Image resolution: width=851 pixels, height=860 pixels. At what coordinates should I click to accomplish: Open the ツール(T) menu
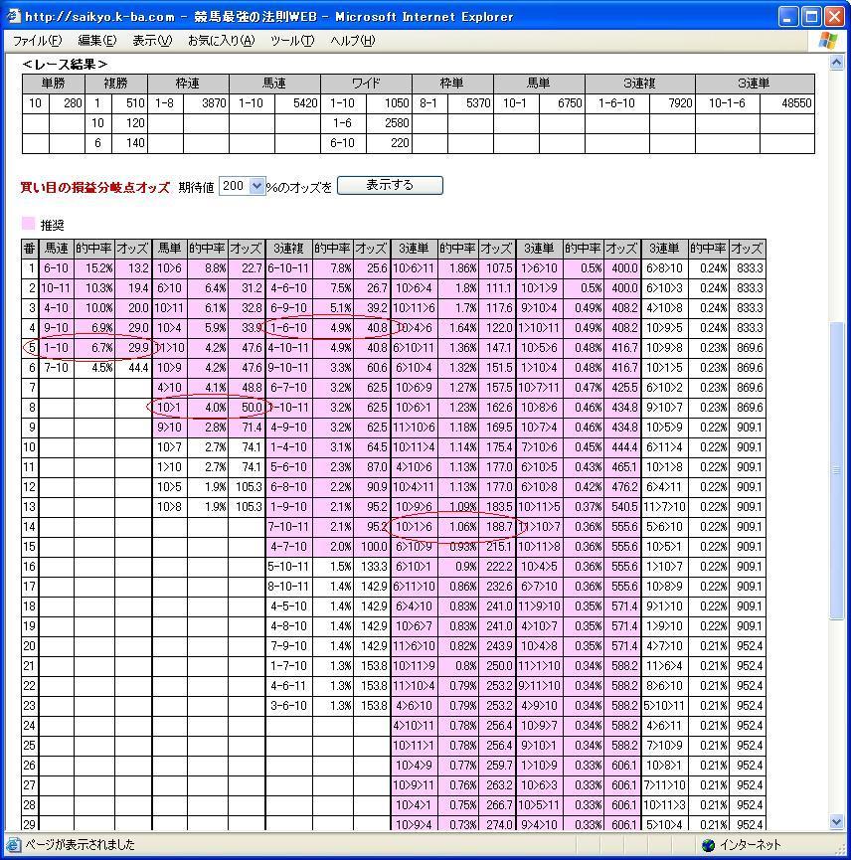coord(292,41)
